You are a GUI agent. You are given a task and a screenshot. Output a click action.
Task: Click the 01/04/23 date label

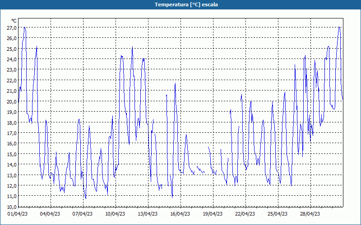click(18, 214)
